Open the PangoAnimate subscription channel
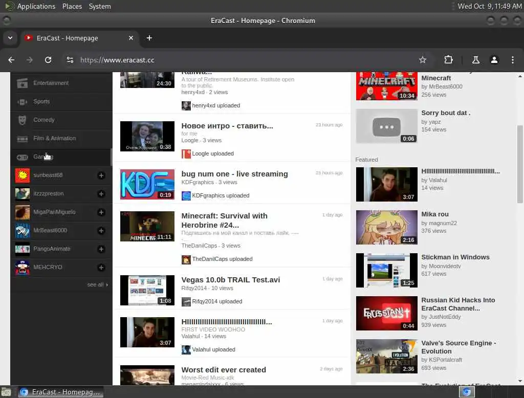The height and width of the screenshot is (398, 524). pyautogui.click(x=52, y=249)
